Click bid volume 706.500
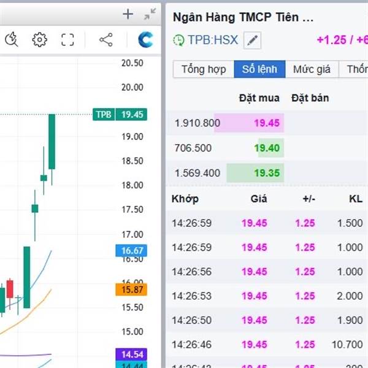This screenshot has height=368, width=368. click(193, 148)
